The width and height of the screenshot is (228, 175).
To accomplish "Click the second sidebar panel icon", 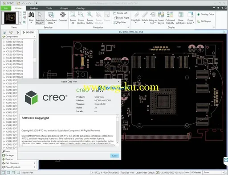I will tap(11, 32).
